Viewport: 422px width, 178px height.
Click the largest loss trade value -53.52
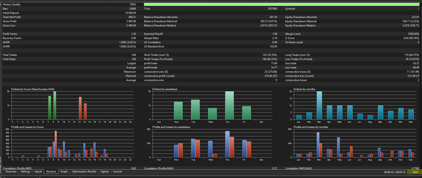tap(416, 63)
